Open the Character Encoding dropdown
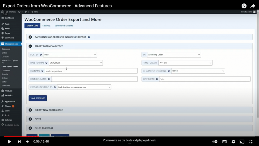Screen dimensions: 259x146 click(x=198, y=71)
